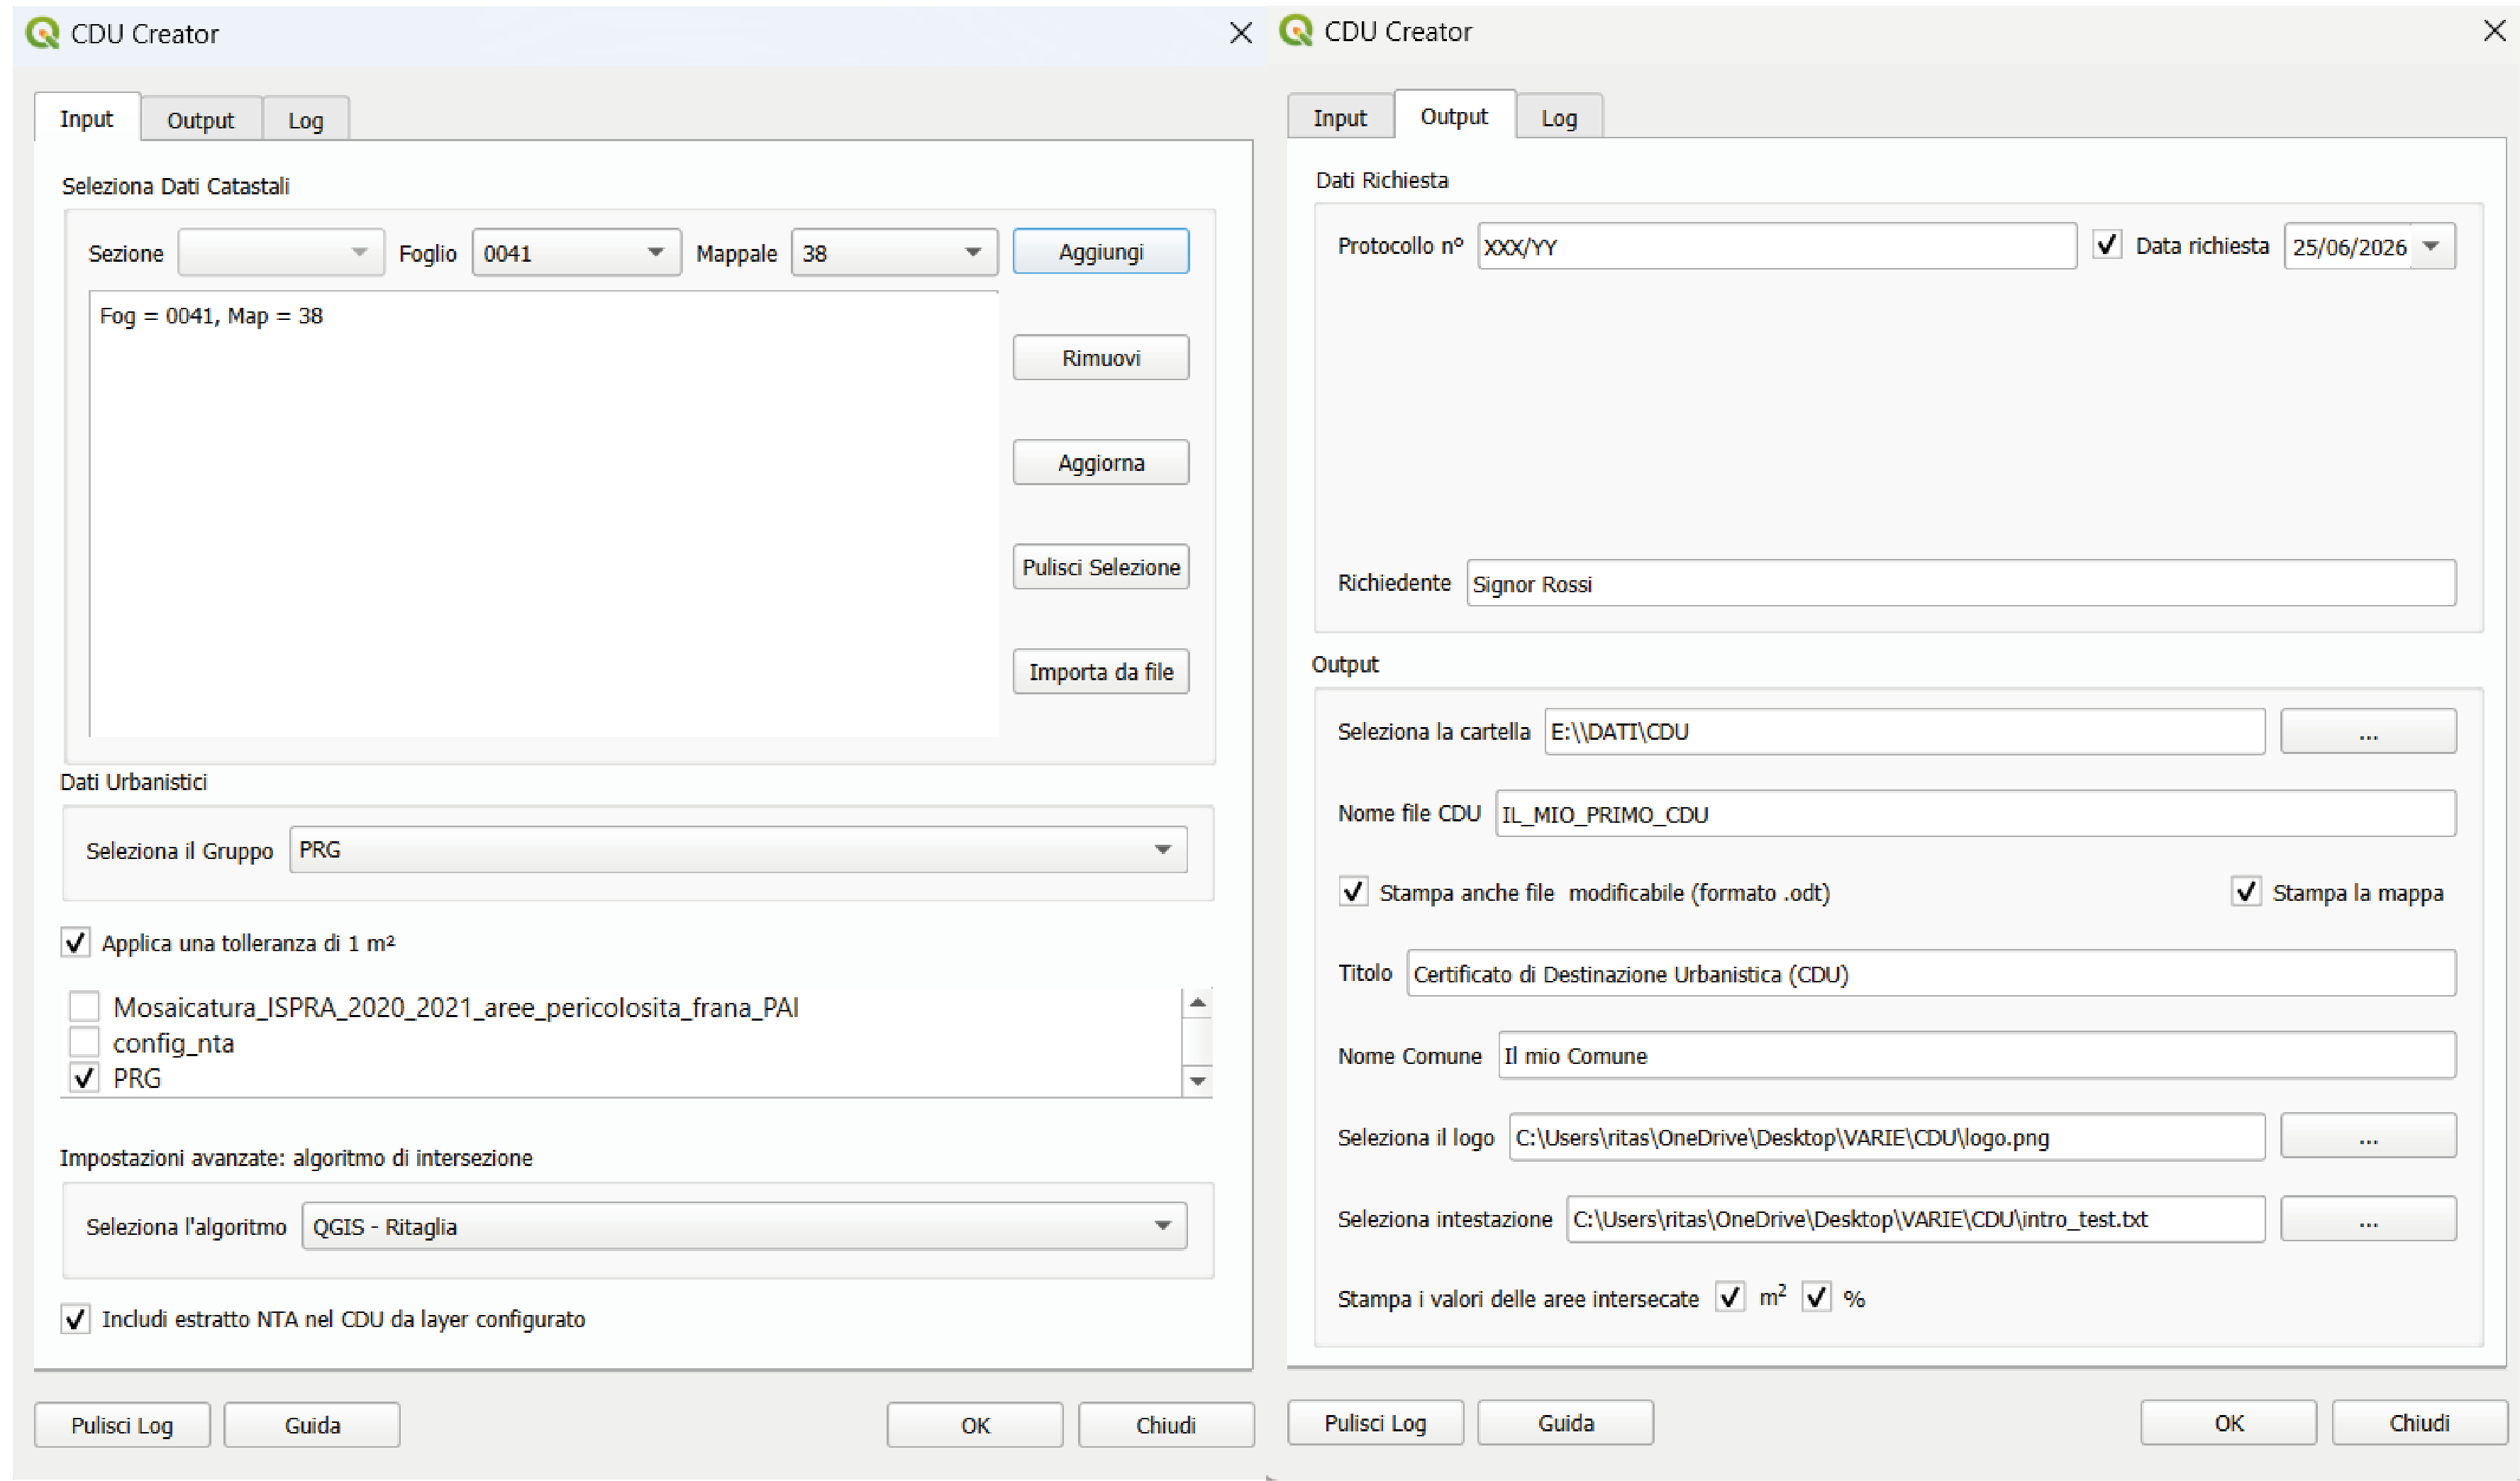
Task: Click the Titolo input field
Action: tap(1932, 973)
